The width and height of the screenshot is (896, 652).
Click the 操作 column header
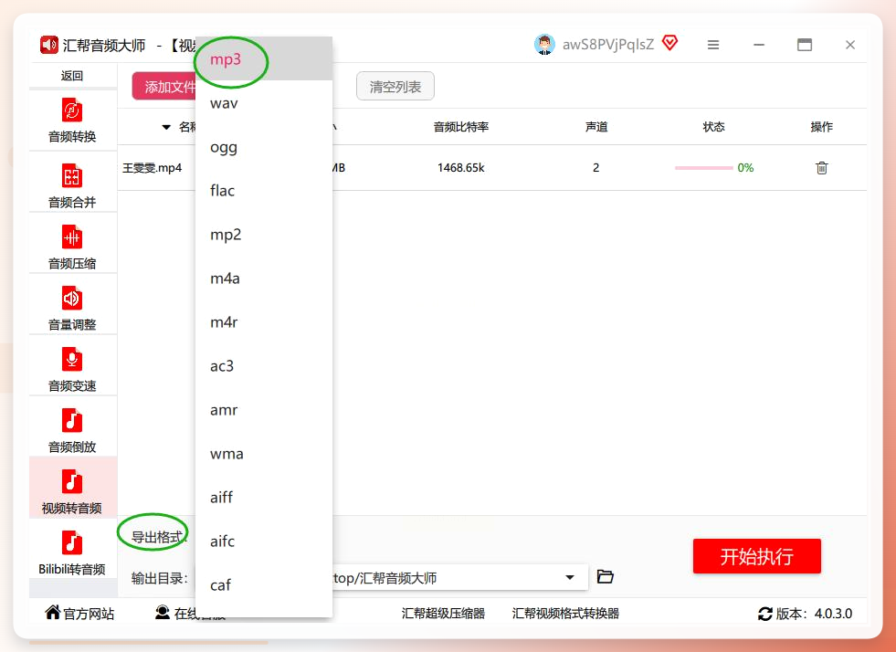click(x=822, y=127)
